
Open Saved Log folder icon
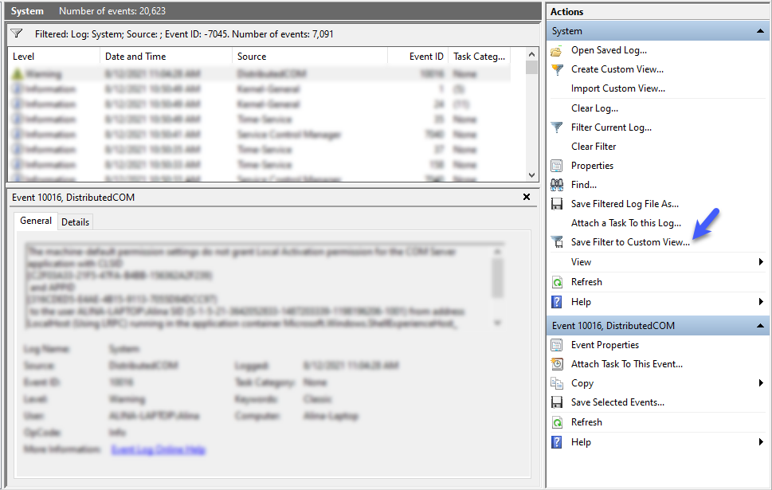tap(556, 51)
